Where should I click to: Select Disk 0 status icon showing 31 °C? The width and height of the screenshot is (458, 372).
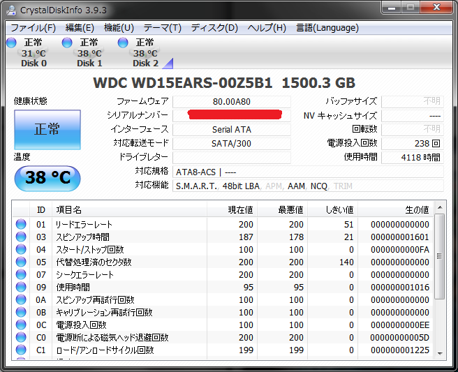(x=11, y=43)
